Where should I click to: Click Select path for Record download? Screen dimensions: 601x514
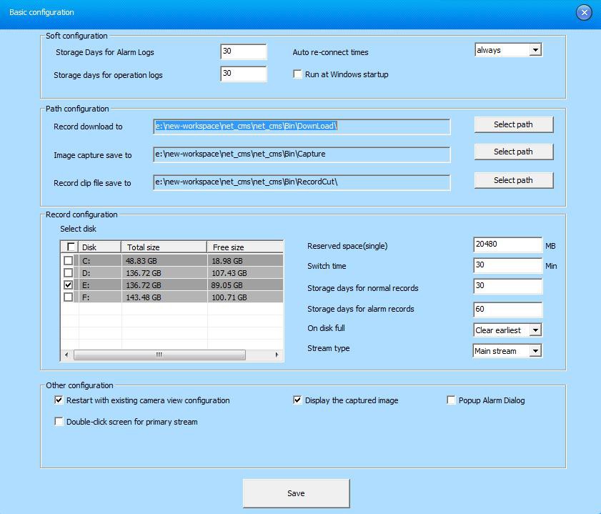(513, 124)
